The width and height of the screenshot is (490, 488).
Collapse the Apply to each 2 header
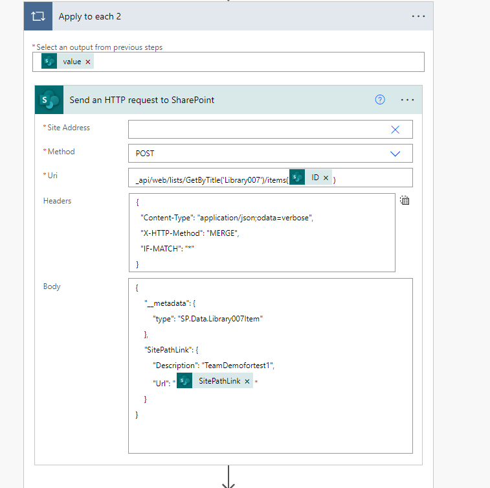pyautogui.click(x=228, y=16)
